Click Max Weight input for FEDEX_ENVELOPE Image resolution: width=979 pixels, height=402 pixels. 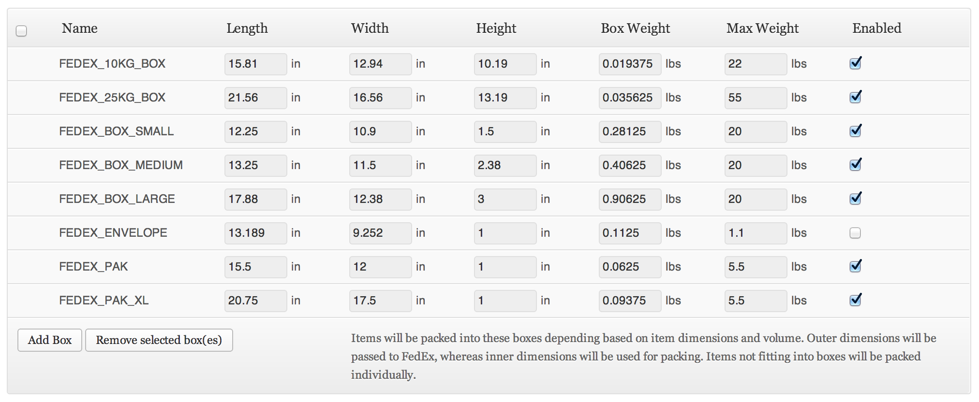tap(756, 233)
